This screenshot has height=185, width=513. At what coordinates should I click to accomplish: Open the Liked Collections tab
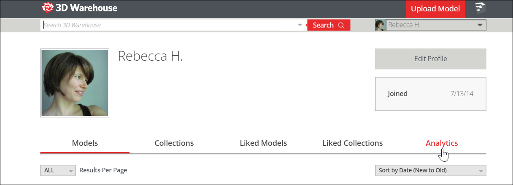(x=353, y=143)
